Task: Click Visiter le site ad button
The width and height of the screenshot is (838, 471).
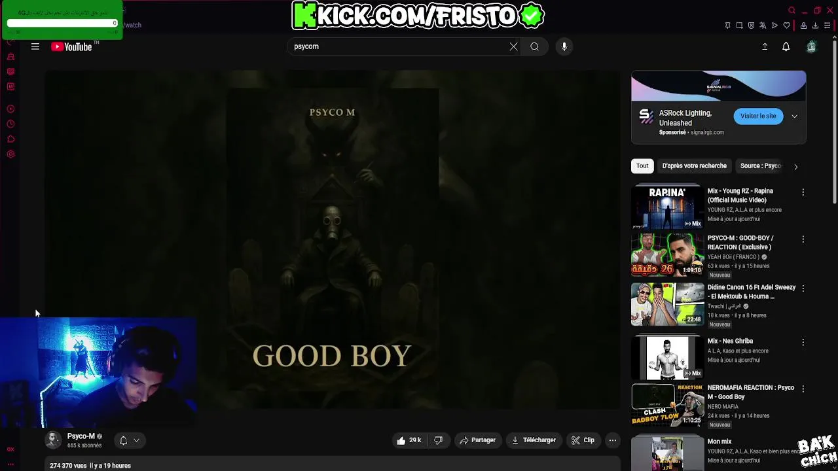Action: [x=758, y=116]
